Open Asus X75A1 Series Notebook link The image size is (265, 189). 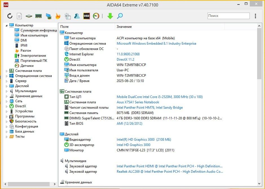pos(138,102)
